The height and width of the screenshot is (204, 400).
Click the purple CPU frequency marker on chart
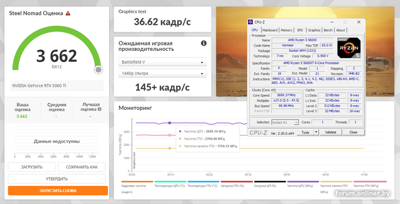coord(169,123)
